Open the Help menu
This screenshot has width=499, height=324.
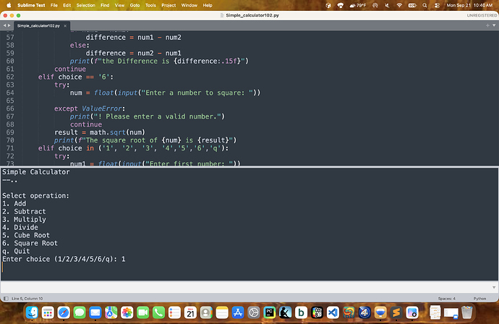point(208,5)
